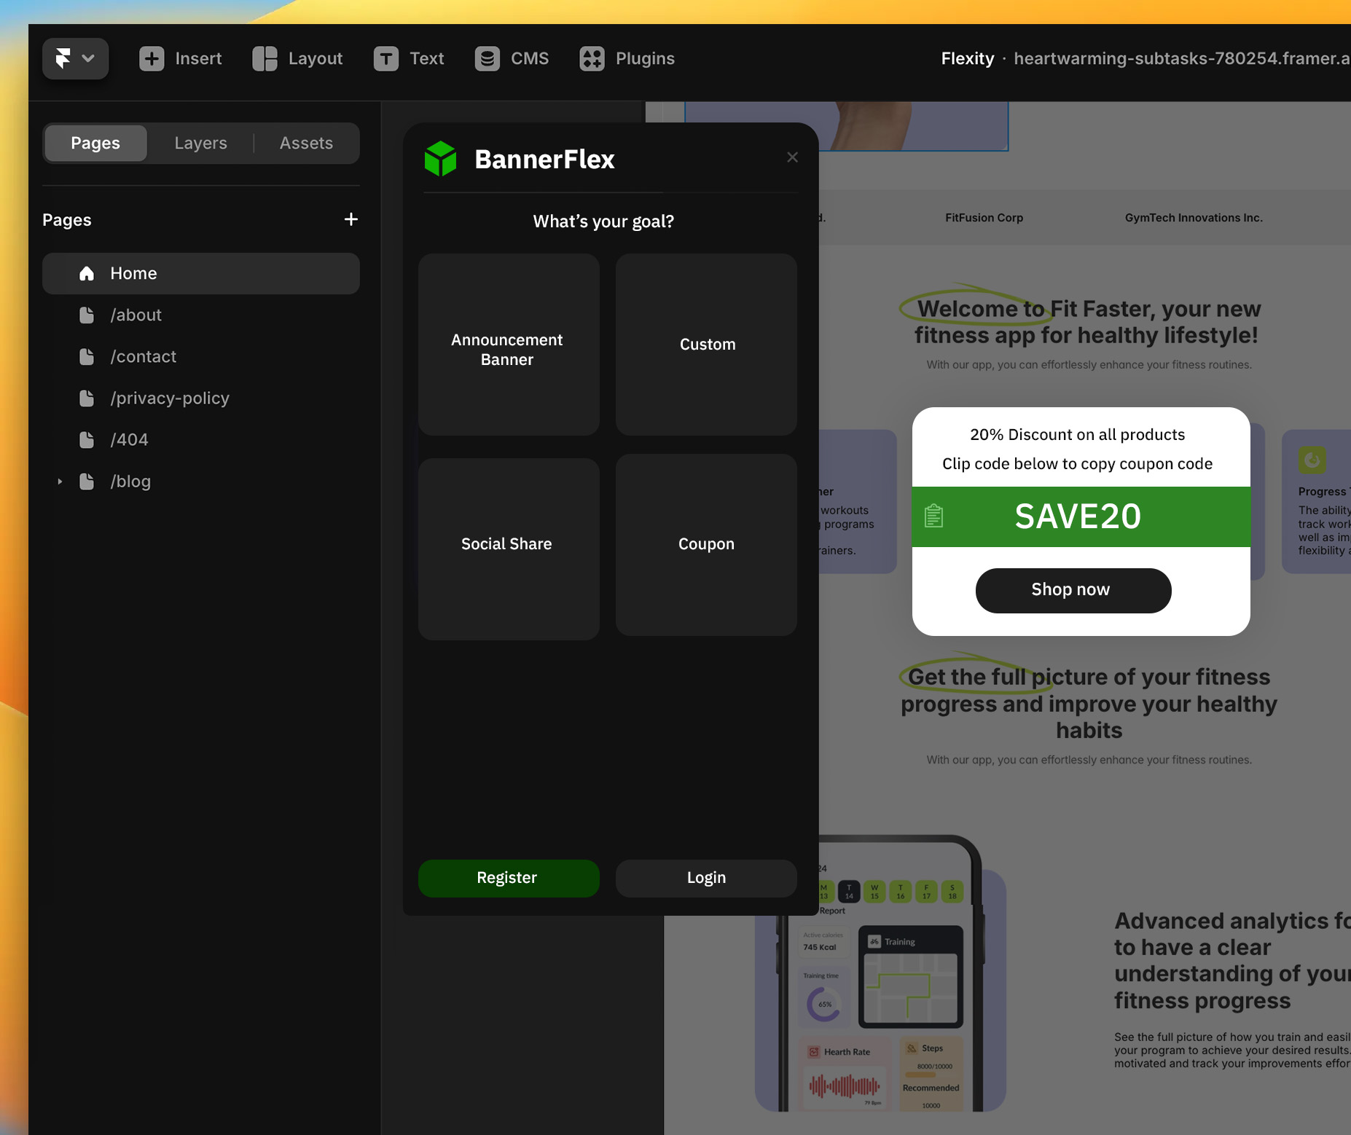
Task: Select the /contact page
Action: [201, 356]
